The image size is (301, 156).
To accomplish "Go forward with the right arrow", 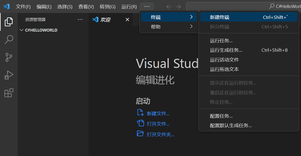I will pyautogui.click(x=178, y=7).
